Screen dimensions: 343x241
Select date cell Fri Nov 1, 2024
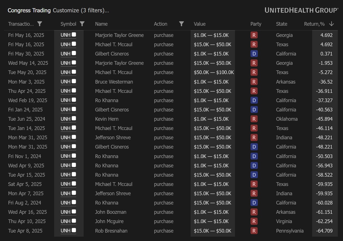tap(25, 156)
